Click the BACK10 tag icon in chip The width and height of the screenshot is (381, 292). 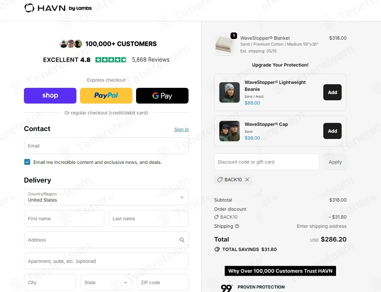(220, 180)
